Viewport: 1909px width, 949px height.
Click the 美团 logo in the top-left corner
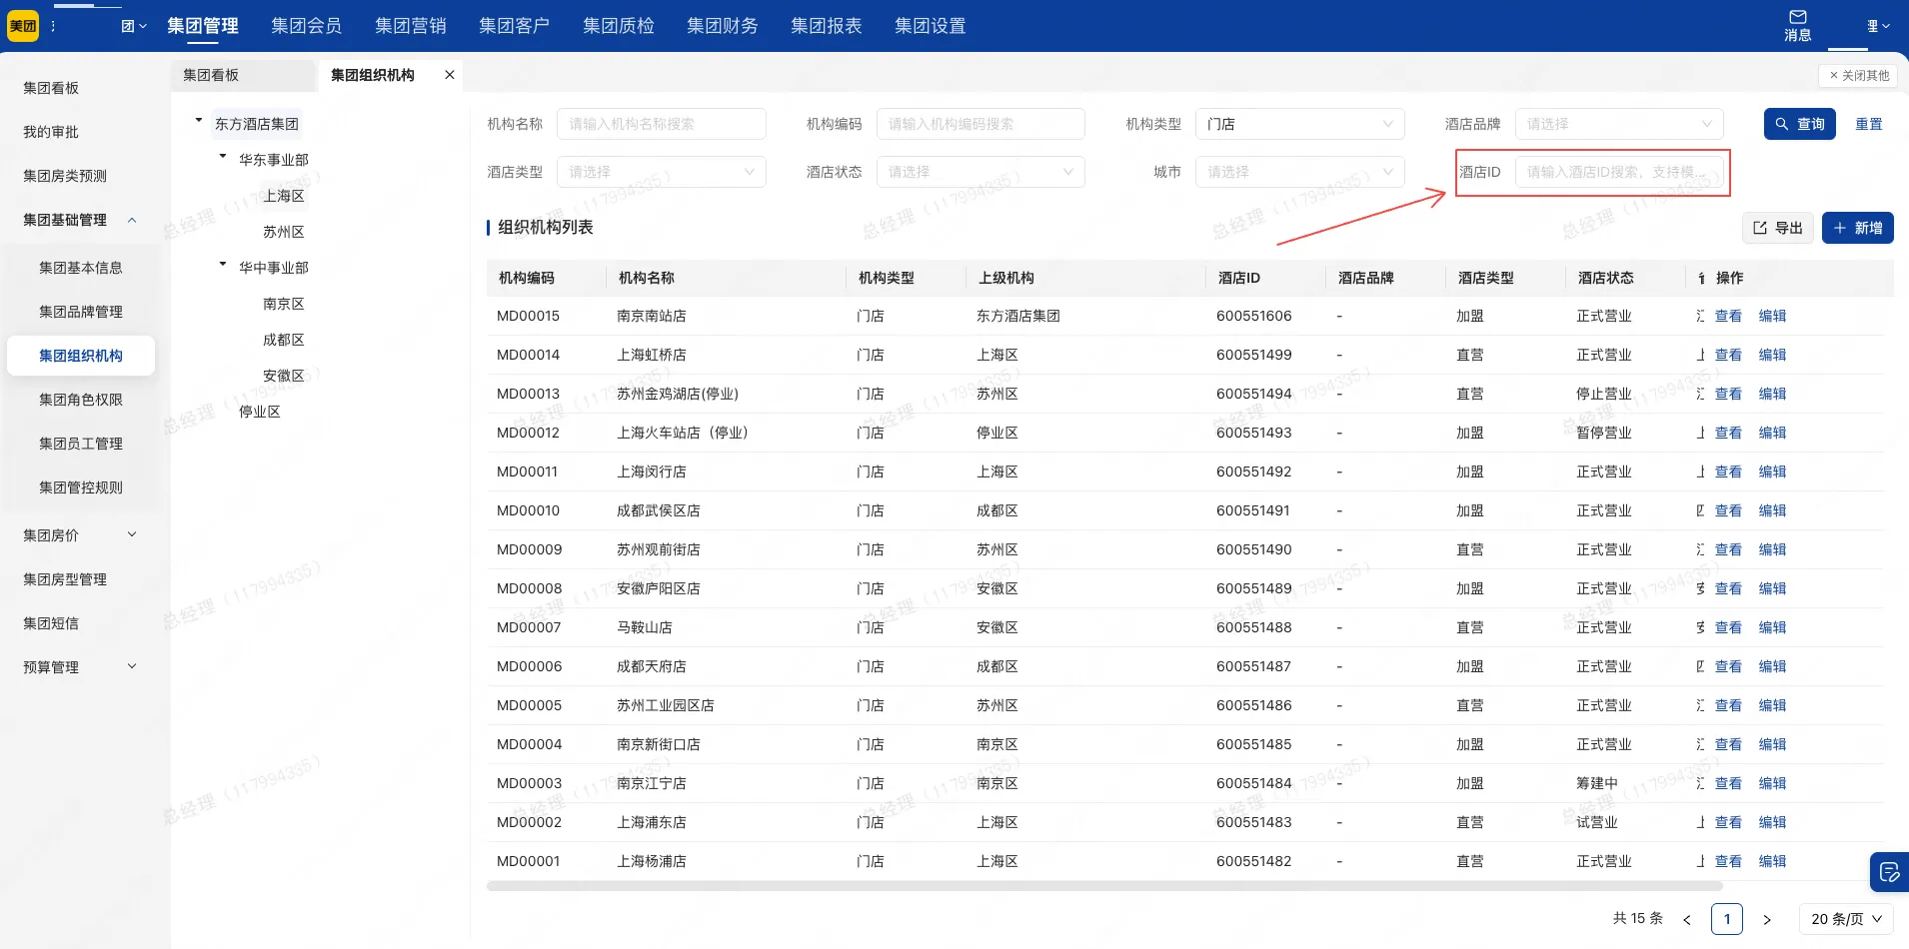[22, 25]
